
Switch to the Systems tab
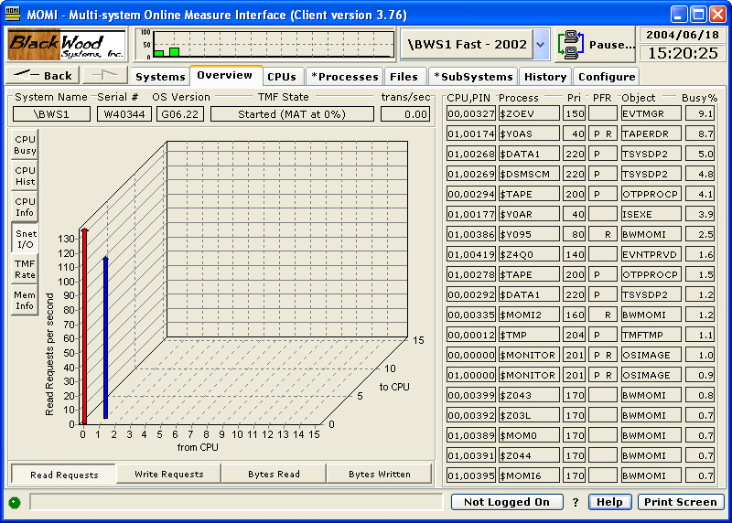coord(160,77)
